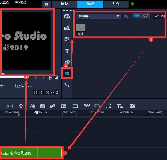Go to the Home tab icon

[46, 4]
